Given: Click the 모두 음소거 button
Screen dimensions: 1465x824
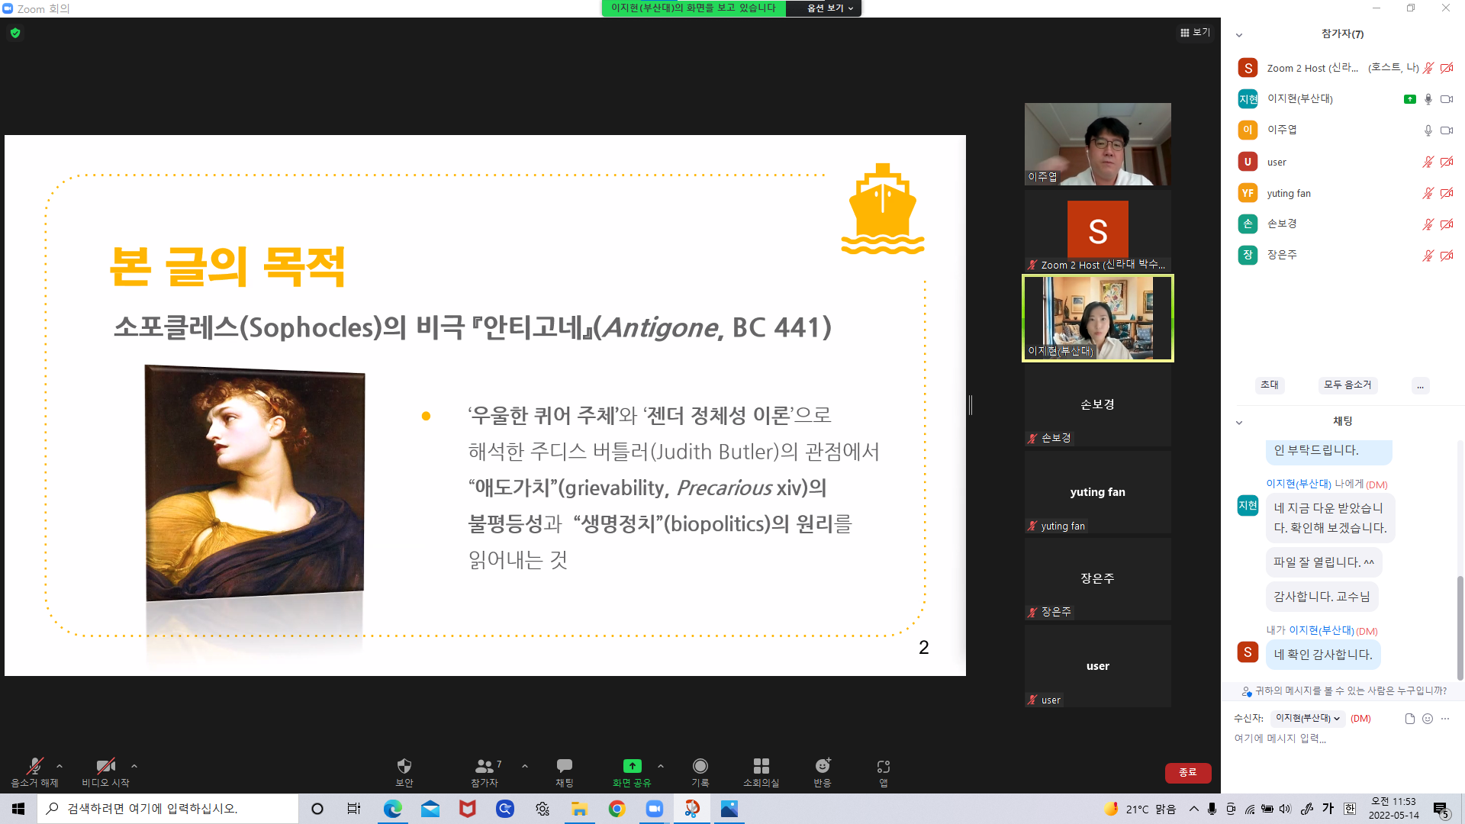Looking at the screenshot, I should (x=1347, y=385).
